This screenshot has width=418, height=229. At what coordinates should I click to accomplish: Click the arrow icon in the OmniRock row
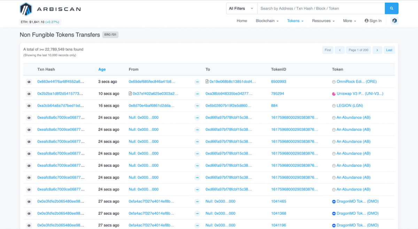pos(197,82)
